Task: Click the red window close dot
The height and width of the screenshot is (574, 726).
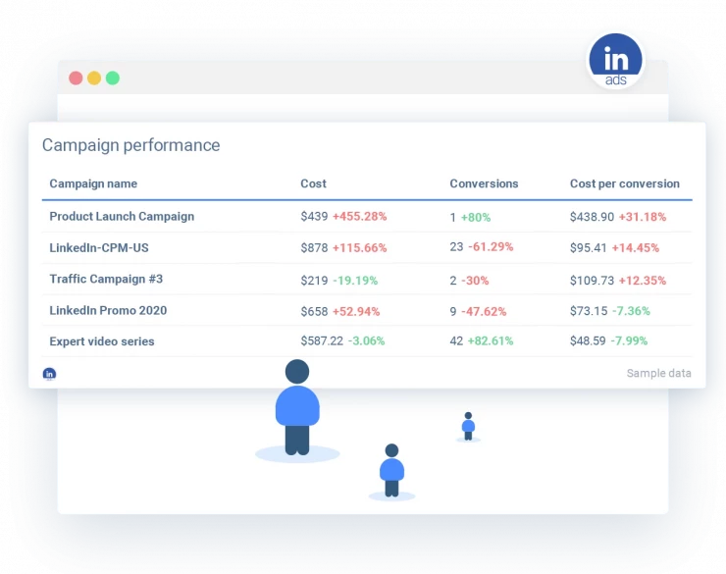Action: [76, 78]
